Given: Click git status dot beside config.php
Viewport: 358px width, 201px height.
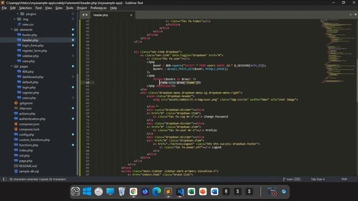Looking at the screenshot, I should pyautogui.click(x=73, y=135).
